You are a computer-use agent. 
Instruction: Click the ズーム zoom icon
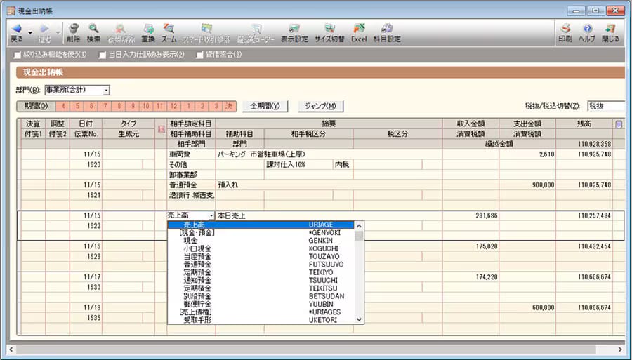click(169, 29)
